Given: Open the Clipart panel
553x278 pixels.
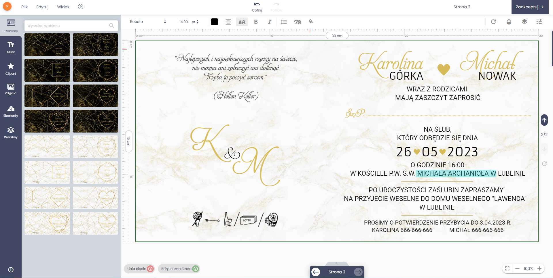Looking at the screenshot, I should click(x=11, y=69).
